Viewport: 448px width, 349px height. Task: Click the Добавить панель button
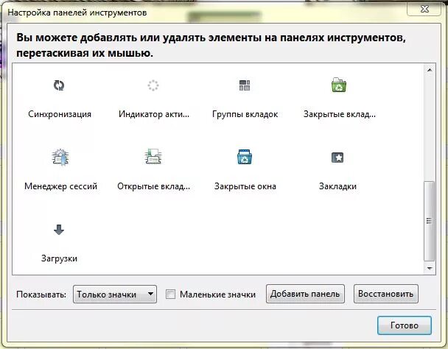305,294
